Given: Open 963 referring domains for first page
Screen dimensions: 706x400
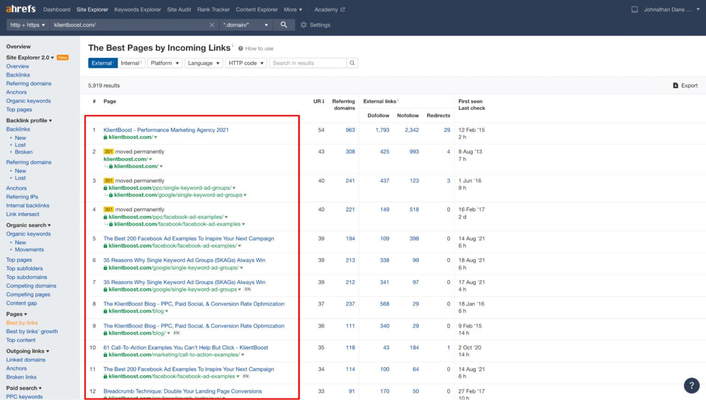Looking at the screenshot, I should coord(350,130).
